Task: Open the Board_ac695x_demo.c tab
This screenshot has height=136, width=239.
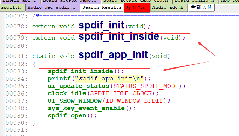Action: pos(71,1)
